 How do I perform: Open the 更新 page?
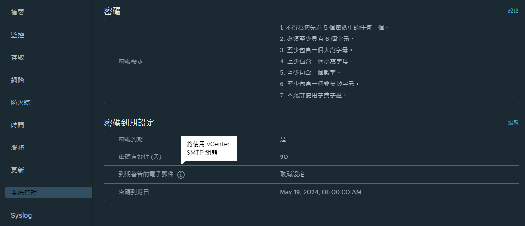coord(17,170)
